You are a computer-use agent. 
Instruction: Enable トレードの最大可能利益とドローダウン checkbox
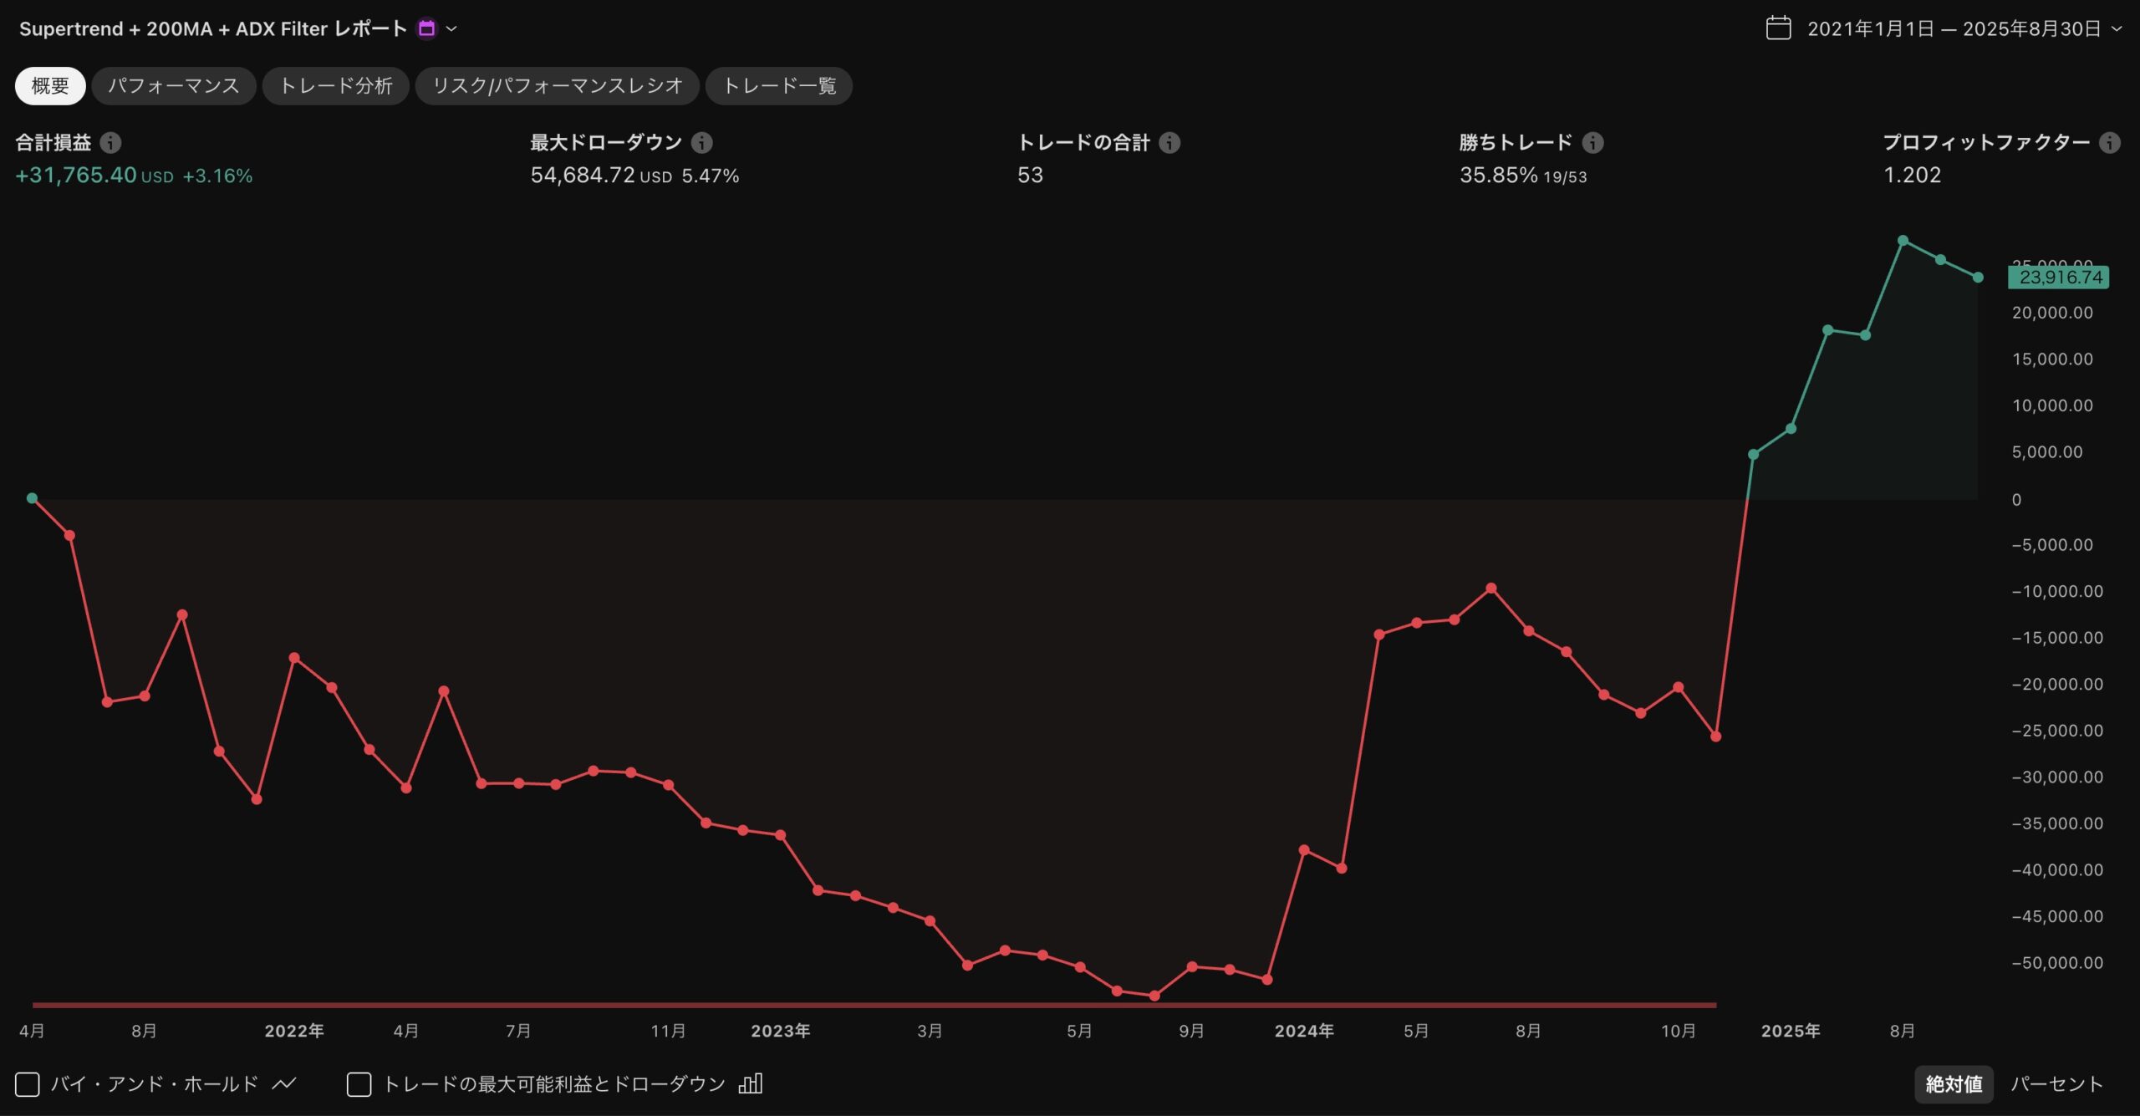point(359,1084)
